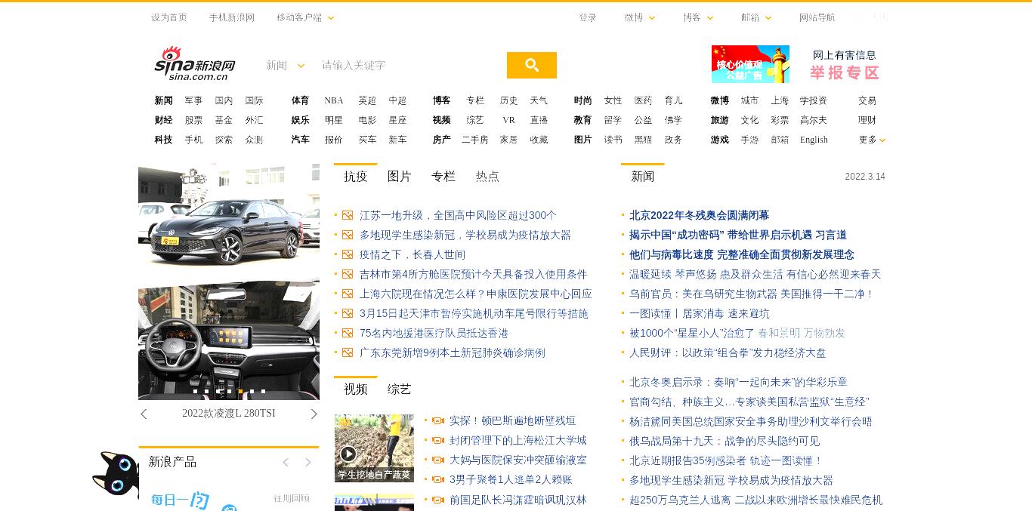1032x511 pixels.
Task: Open the NBA navigation link
Action: click(333, 100)
